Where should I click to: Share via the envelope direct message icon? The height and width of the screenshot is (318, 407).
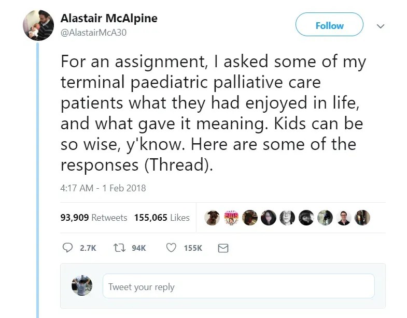(x=223, y=248)
